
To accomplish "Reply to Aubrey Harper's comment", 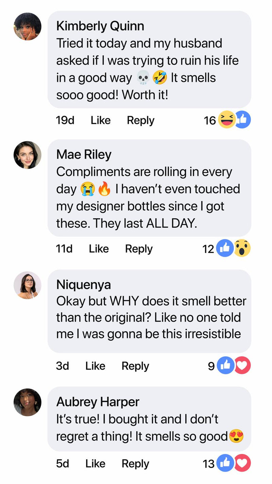I will [135, 464].
